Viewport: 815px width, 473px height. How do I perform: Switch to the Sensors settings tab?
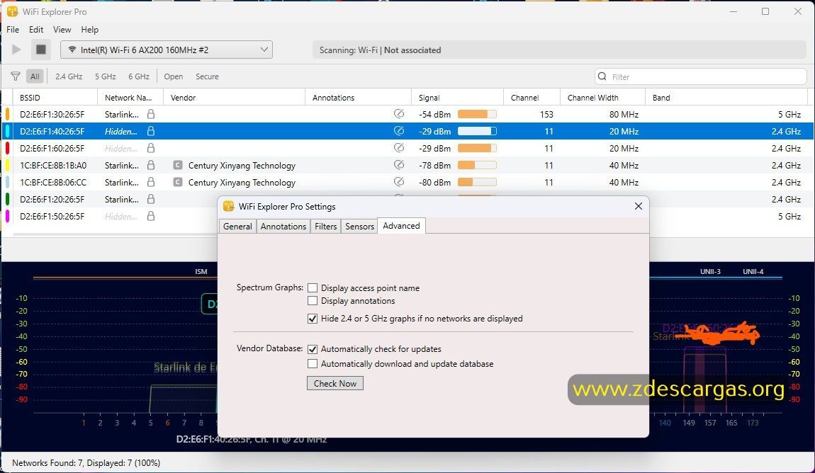click(x=360, y=227)
